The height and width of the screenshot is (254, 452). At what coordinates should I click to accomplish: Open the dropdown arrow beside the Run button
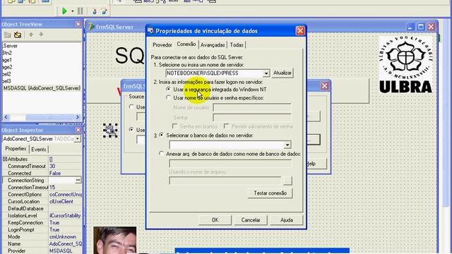click(x=72, y=11)
